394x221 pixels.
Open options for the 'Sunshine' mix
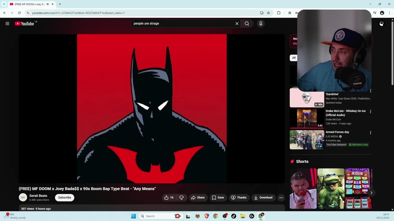[370, 91]
